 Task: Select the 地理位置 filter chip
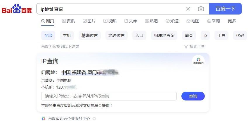(x=117, y=35)
